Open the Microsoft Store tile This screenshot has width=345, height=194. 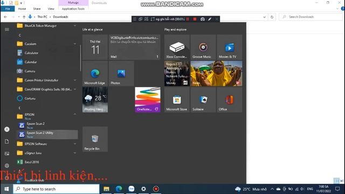[177, 100]
